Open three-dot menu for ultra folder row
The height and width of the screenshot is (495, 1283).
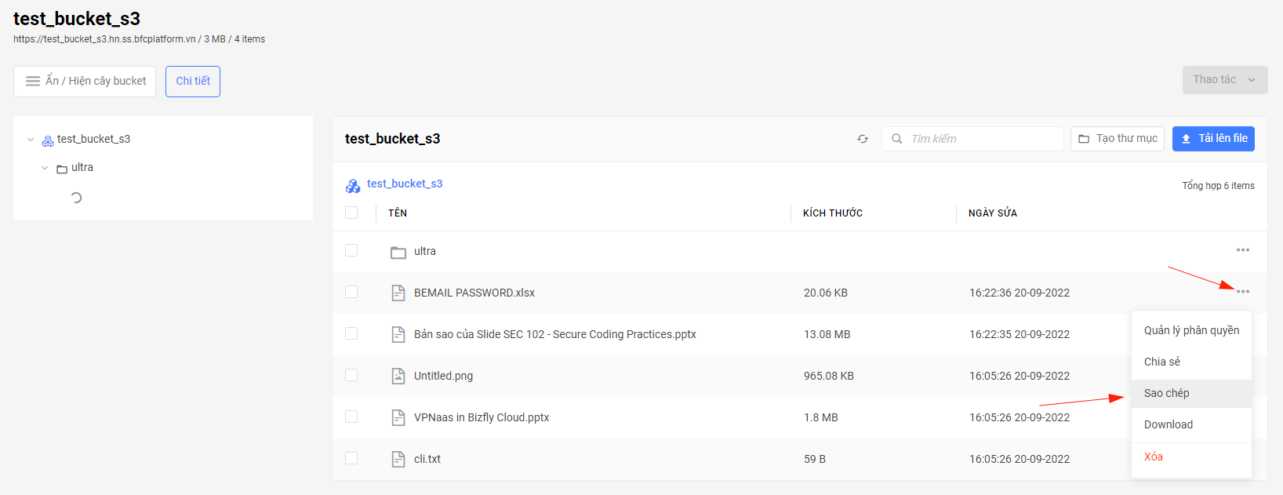coord(1243,250)
